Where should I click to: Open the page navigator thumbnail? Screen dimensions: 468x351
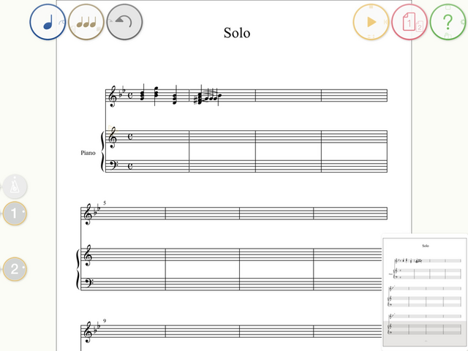tap(426, 292)
